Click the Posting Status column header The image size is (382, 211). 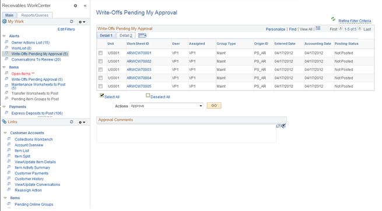pyautogui.click(x=346, y=44)
